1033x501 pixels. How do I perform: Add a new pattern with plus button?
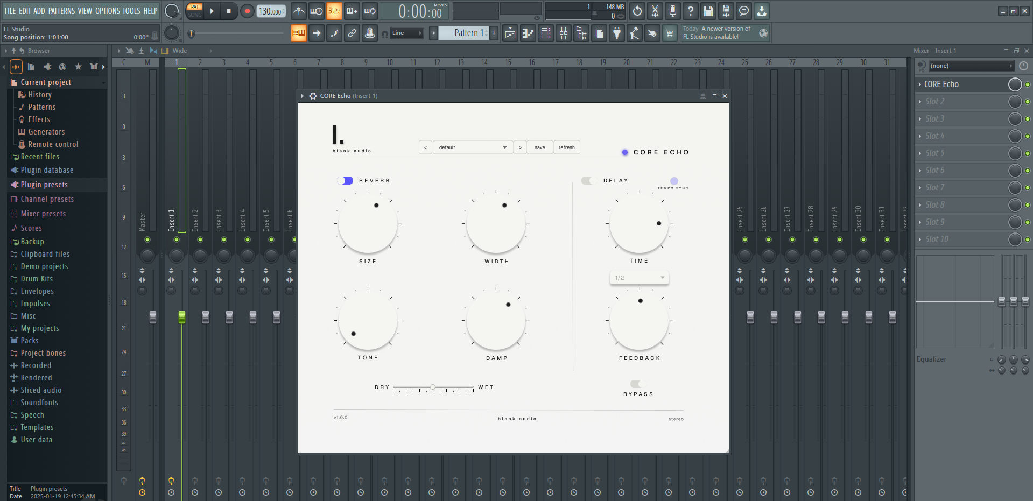[494, 33]
